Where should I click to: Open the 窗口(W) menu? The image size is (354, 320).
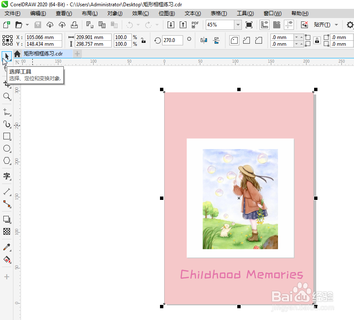pyautogui.click(x=273, y=13)
